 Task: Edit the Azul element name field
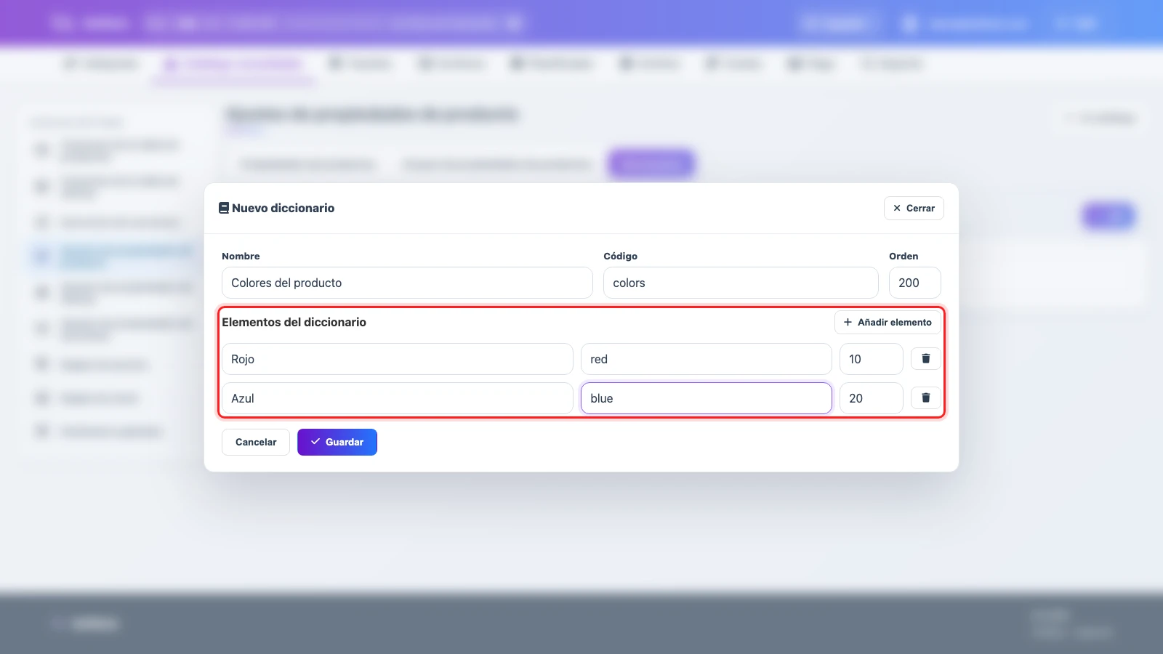tap(398, 398)
